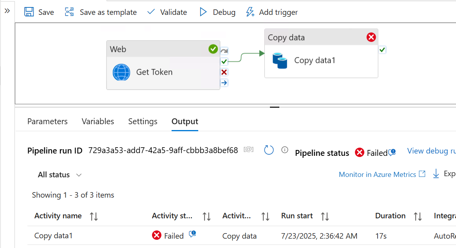Viewport: 456px width, 248px height.
Task: Click the refresh icon beside run ID
Action: (269, 150)
